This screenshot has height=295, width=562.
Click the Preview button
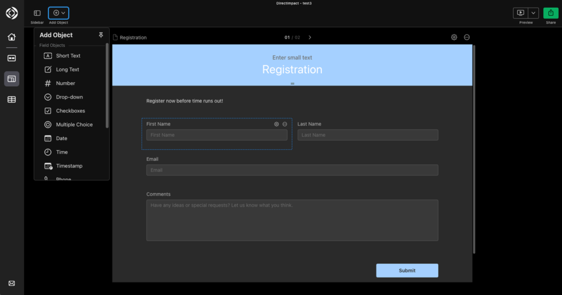coord(520,13)
